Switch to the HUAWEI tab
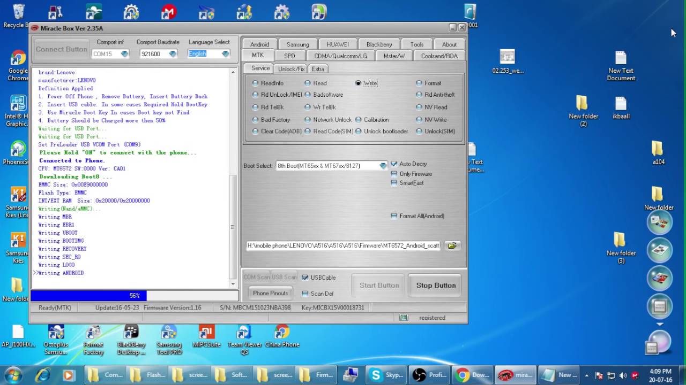Screen dimensions: 686x385 338,44
